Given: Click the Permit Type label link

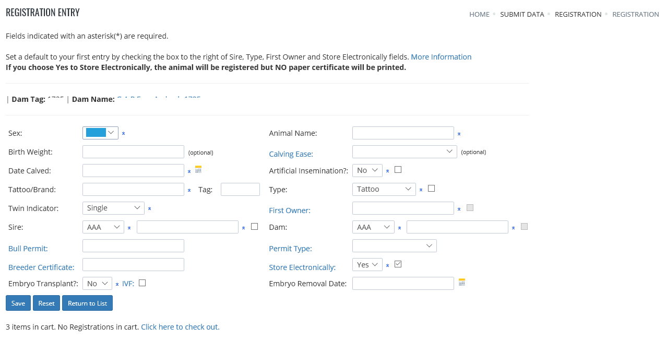Looking at the screenshot, I should pyautogui.click(x=290, y=249).
